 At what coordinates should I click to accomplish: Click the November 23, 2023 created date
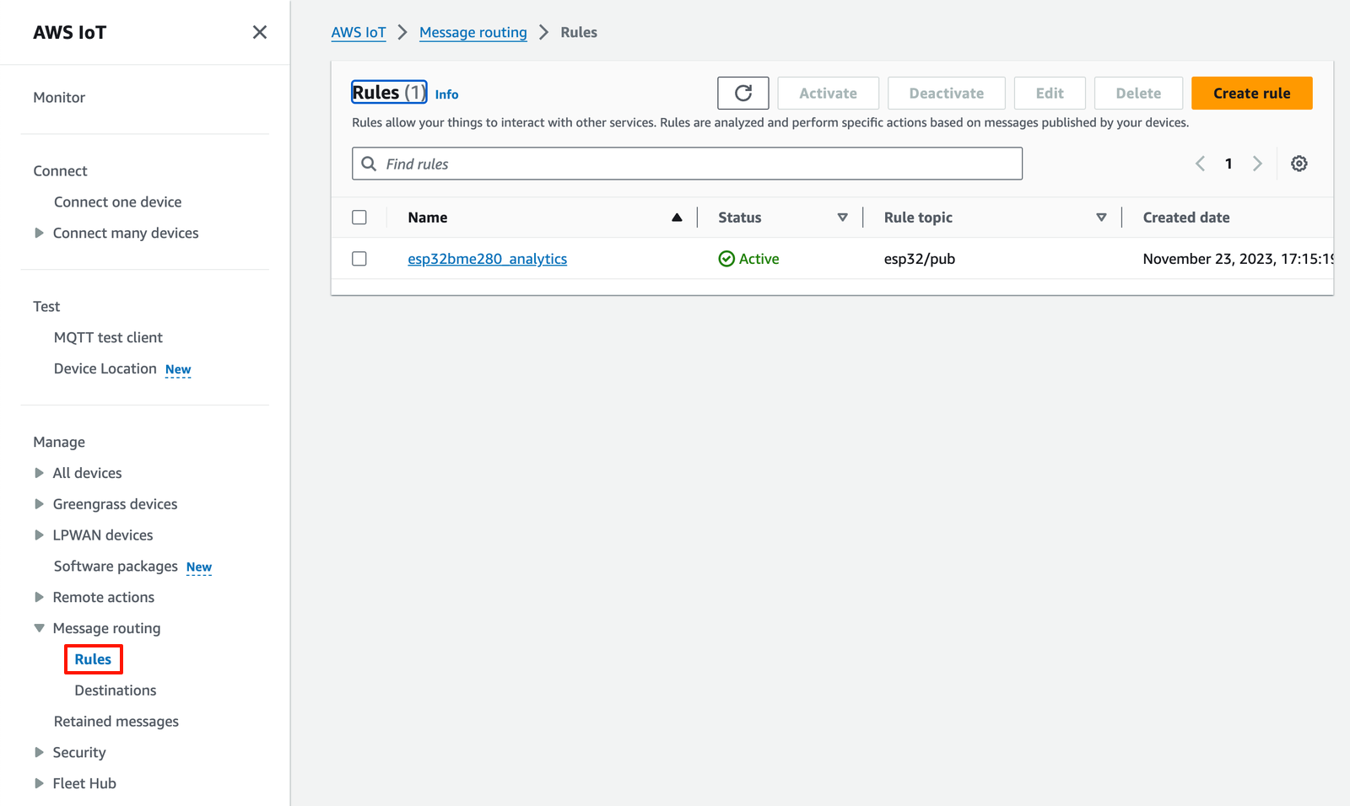[x=1238, y=259]
